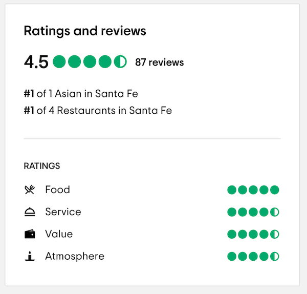Click the Service rating bubbles
Screen dimensions: 307x294
click(253, 212)
